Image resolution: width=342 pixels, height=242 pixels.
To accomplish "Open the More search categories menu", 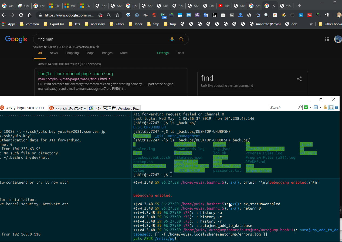I will coord(124,53).
